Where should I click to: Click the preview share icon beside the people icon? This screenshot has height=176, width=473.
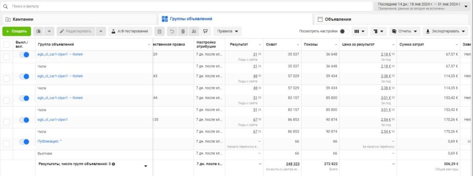click(206, 31)
